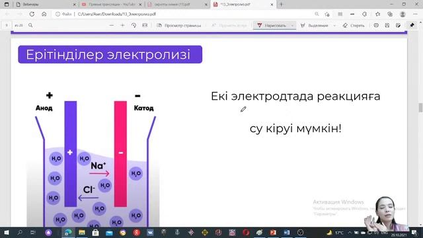The height and width of the screenshot is (238, 423).
Task: Open the tab actions menu icon
Action: coord(7,5)
